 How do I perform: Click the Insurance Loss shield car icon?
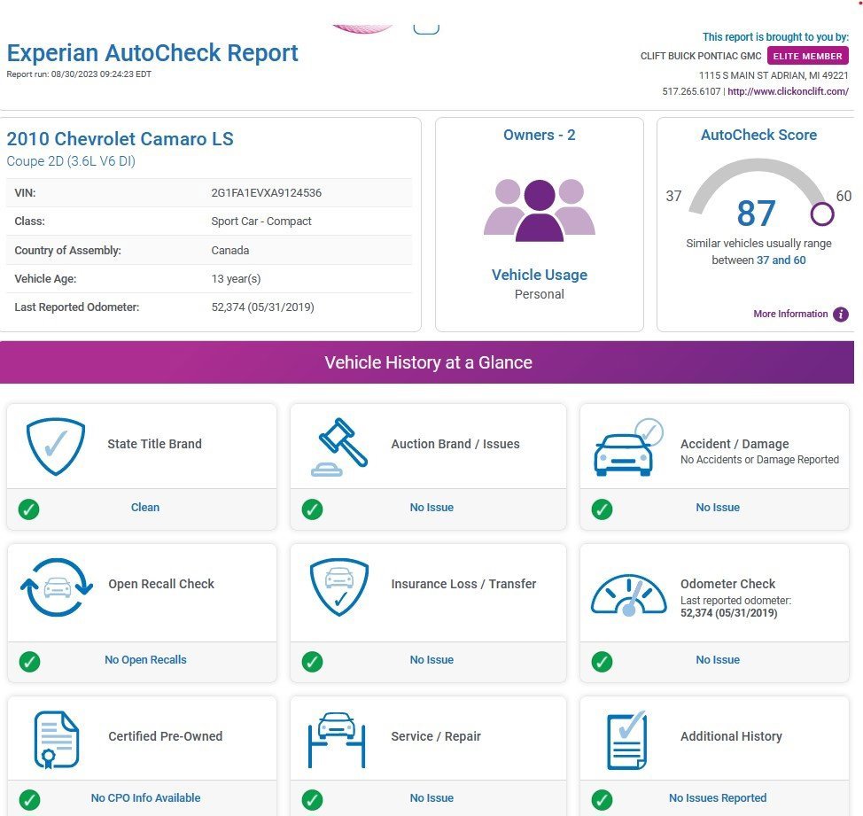click(339, 587)
